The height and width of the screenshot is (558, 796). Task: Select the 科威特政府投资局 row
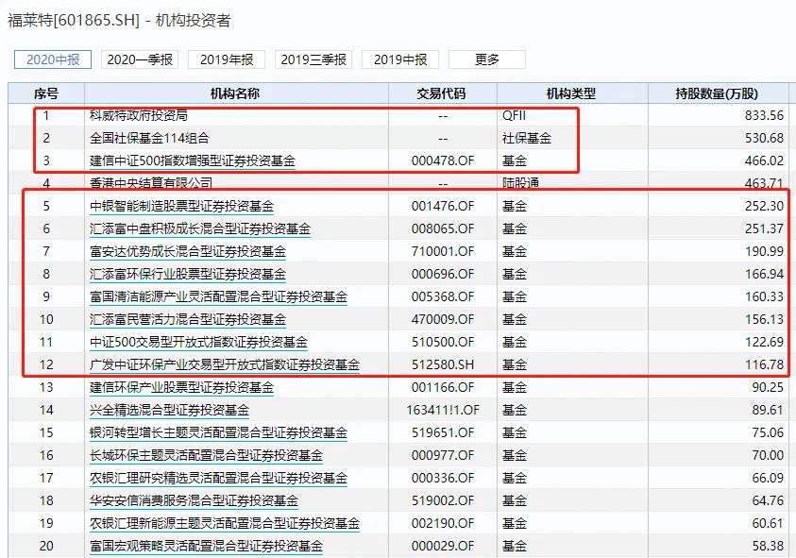(138, 115)
